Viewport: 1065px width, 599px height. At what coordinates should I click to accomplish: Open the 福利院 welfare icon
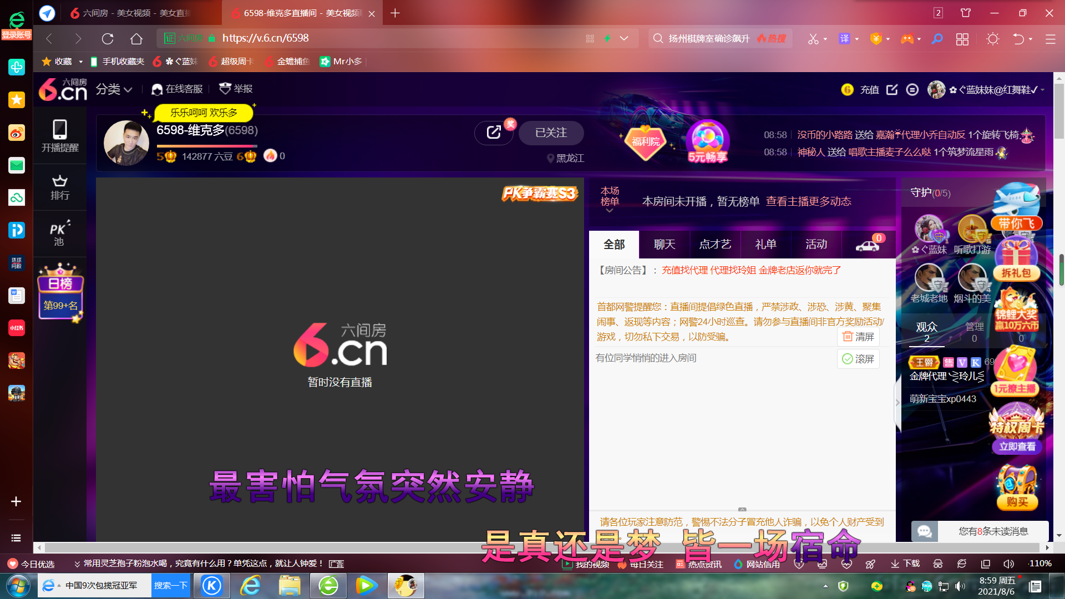tap(646, 141)
